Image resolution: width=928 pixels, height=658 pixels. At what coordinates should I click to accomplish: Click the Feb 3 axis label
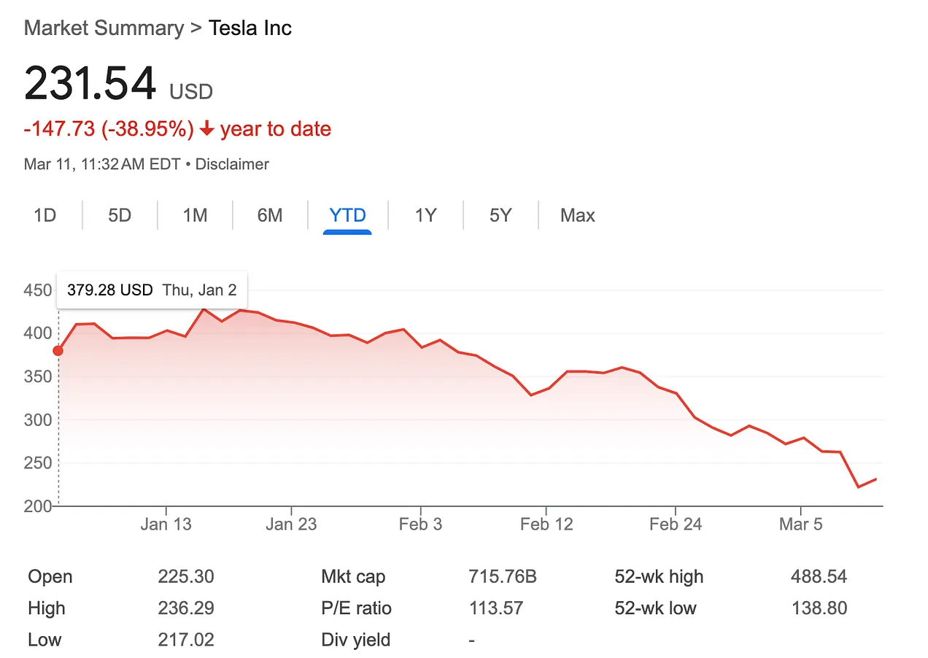point(420,524)
